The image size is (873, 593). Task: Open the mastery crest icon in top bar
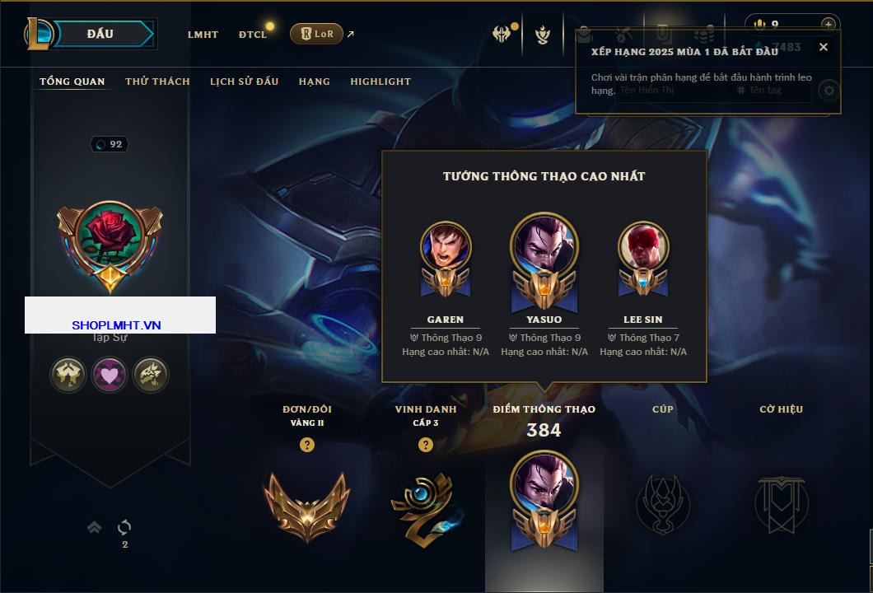(x=543, y=35)
